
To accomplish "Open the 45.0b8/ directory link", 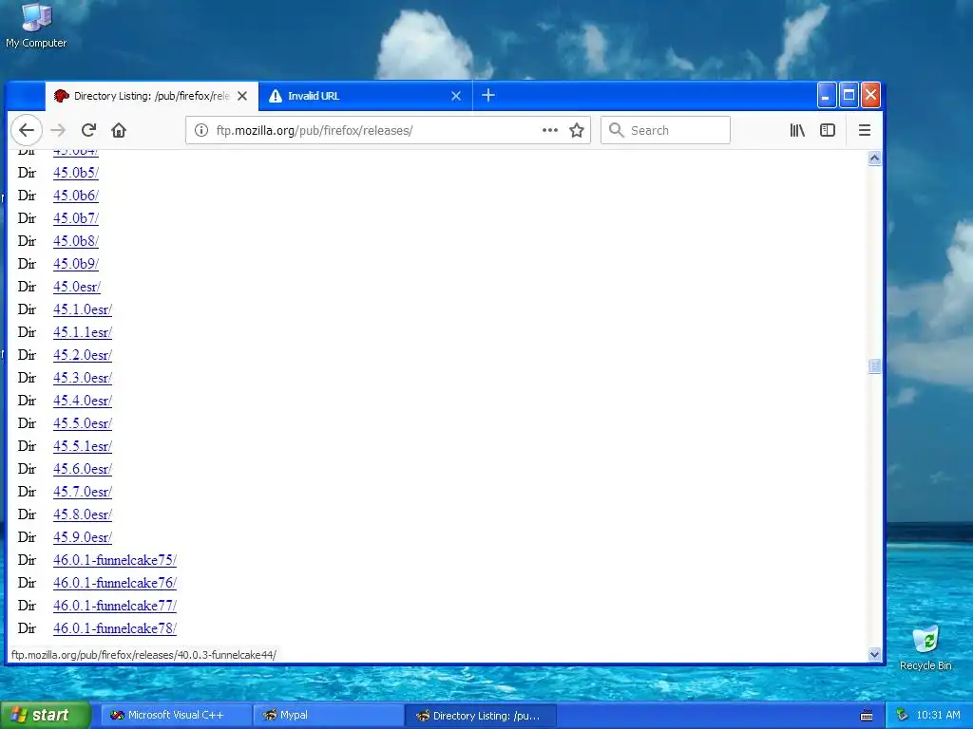I will tap(76, 241).
